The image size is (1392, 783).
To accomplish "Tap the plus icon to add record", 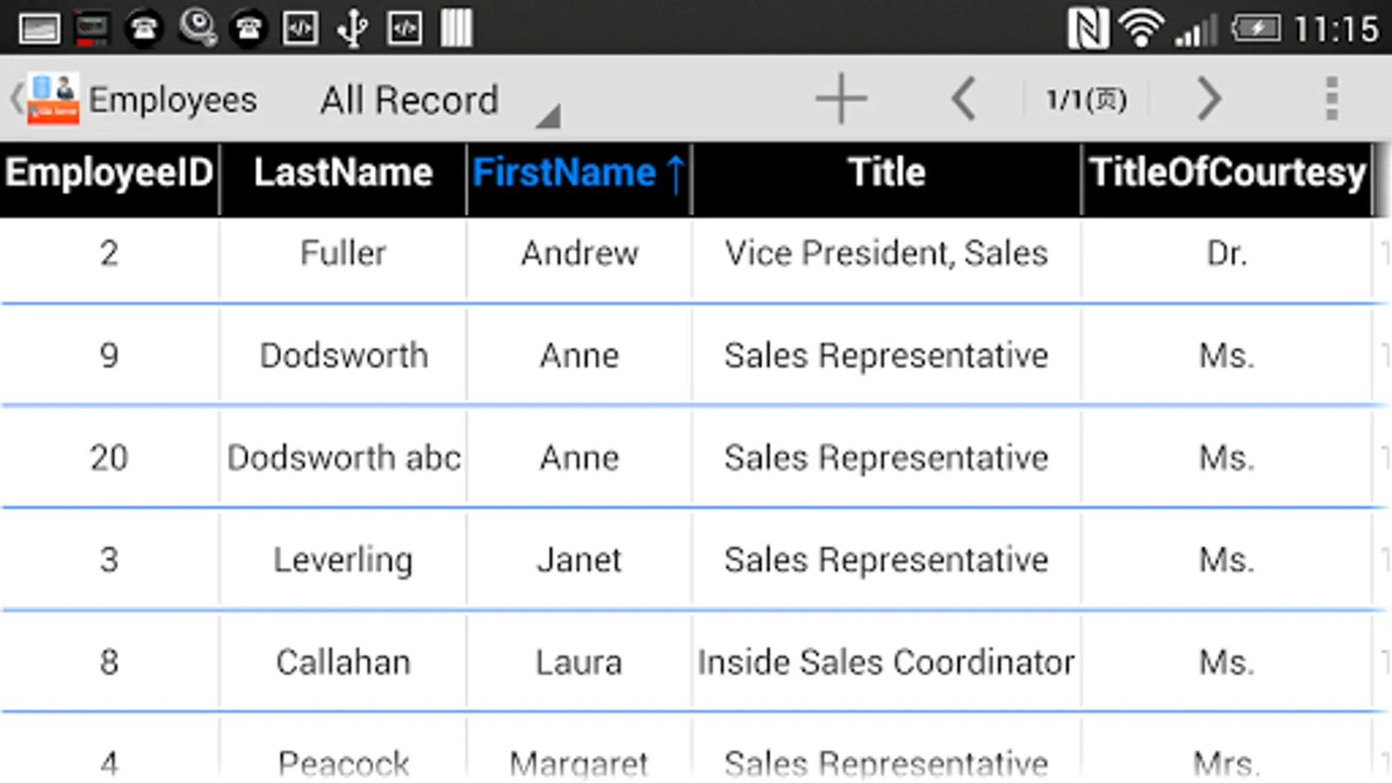I will 840,99.
